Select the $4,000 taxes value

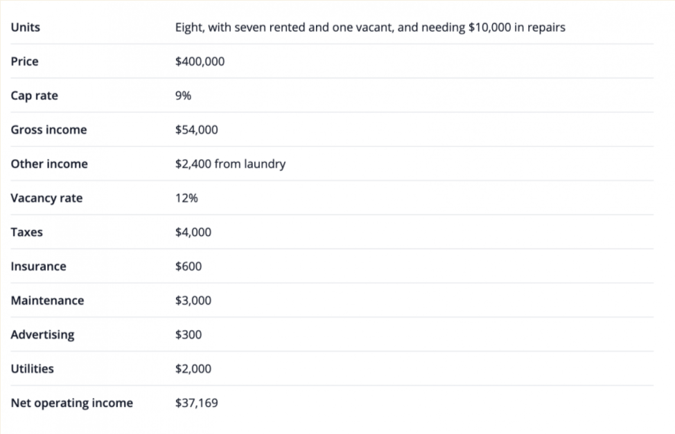[193, 232]
